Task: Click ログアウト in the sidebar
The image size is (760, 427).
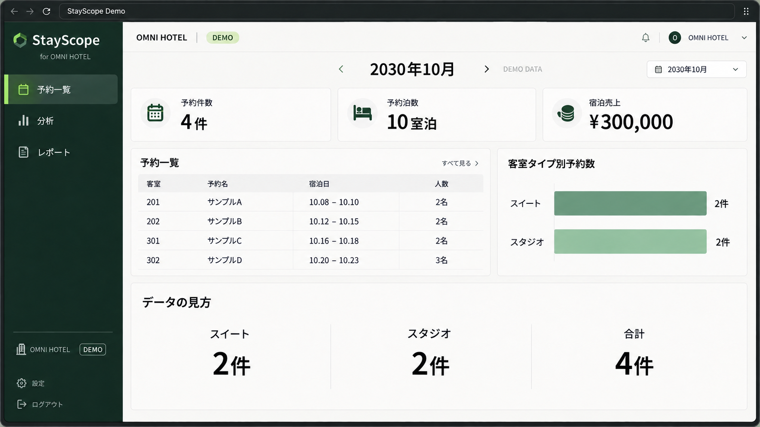Action: [x=40, y=404]
